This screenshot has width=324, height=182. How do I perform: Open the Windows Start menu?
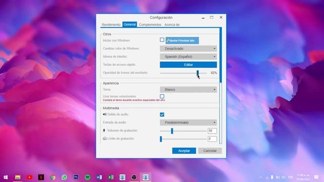click(x=6, y=177)
